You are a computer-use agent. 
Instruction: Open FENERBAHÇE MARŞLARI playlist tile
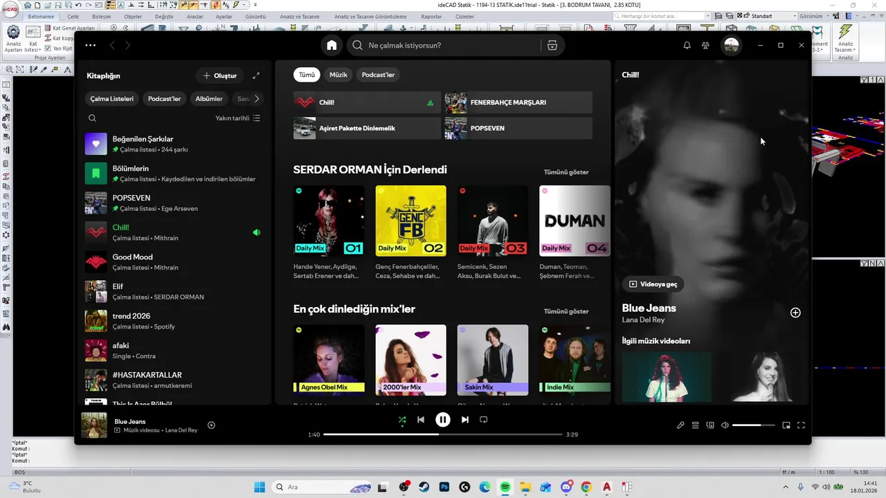[x=518, y=102]
